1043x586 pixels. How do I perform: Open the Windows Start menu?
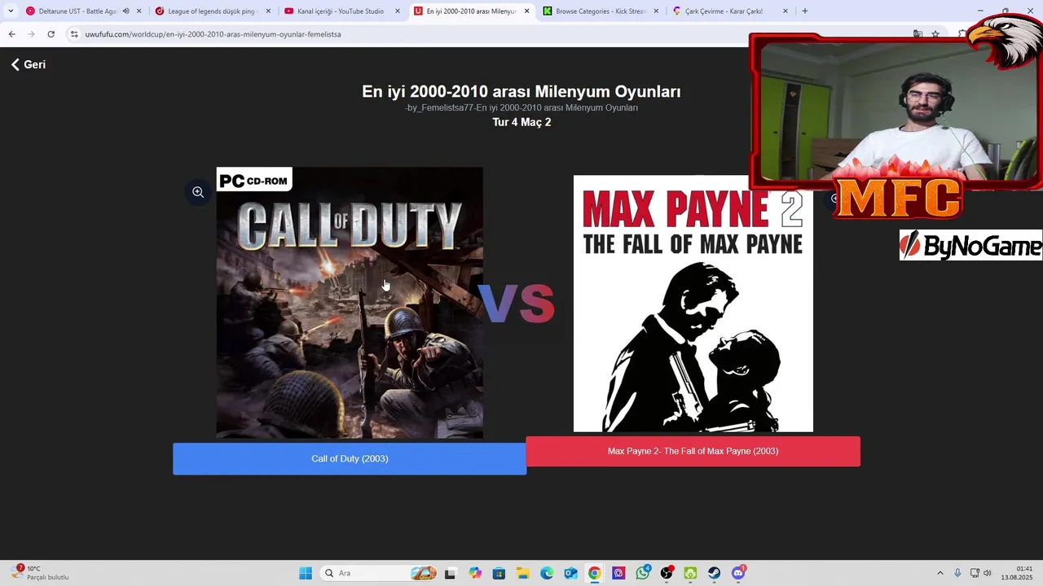(306, 573)
